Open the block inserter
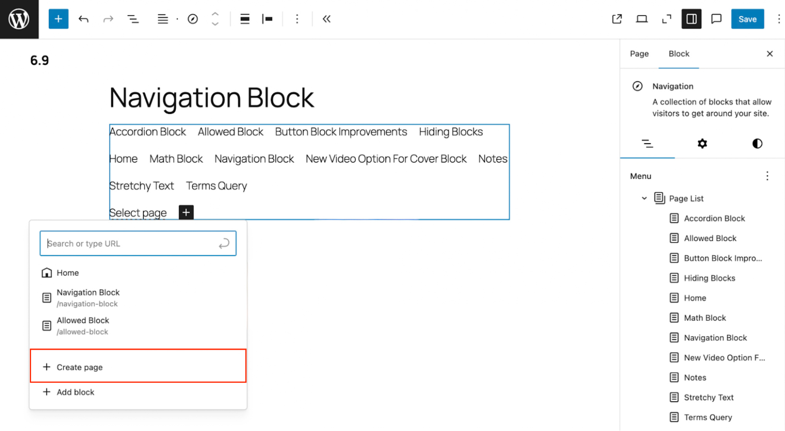Viewport: 785px width, 431px height. point(58,18)
